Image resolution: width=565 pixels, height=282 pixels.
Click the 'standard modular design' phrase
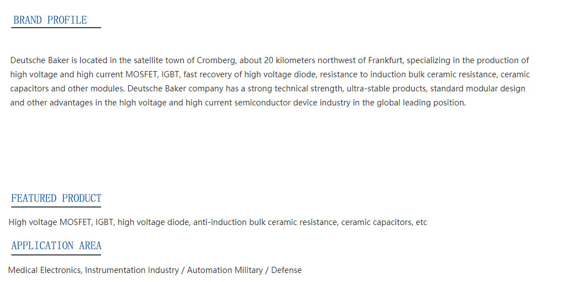(x=478, y=89)
